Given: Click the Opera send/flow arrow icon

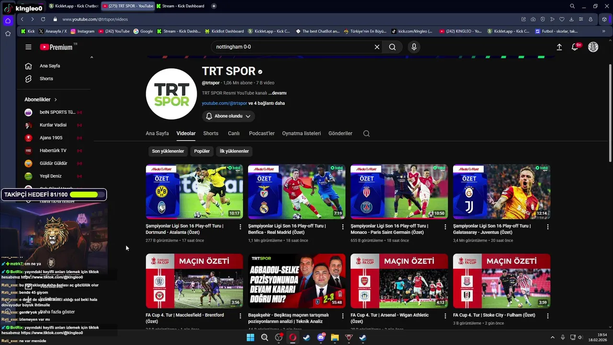Looking at the screenshot, I should point(552,19).
